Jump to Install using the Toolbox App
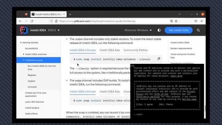Image resolution: width=222 pixels, height=125 pixels. pos(183,56)
